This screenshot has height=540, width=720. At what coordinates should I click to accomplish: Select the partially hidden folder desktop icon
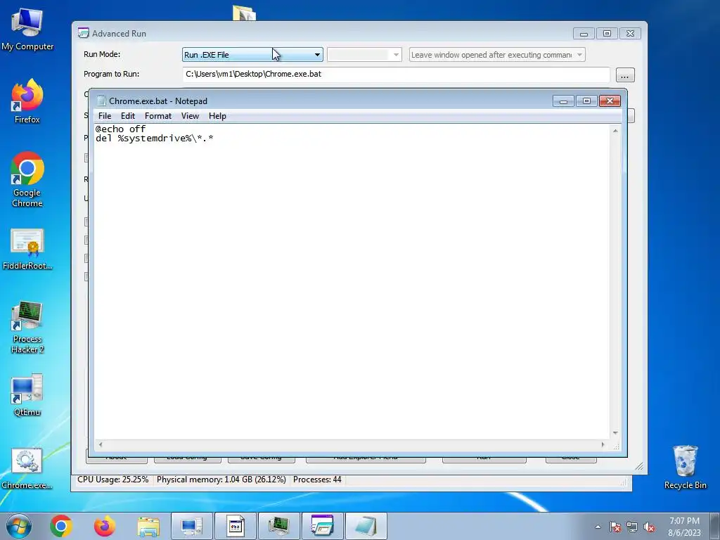point(244,13)
